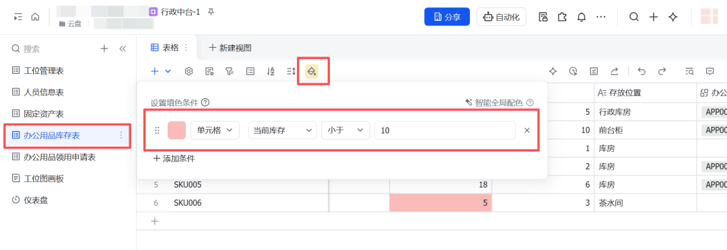The height and width of the screenshot is (250, 727).
Task: Click the plus icon beside sidebar search
Action: [x=104, y=48]
